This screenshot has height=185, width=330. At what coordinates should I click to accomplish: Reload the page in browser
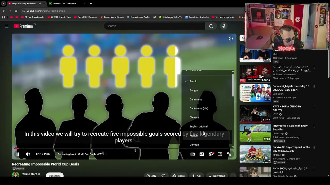[x=16, y=11]
